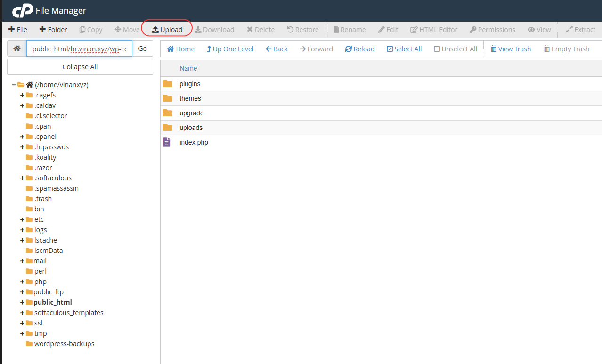602x364 pixels.
Task: Open the File menu item
Action: point(17,29)
